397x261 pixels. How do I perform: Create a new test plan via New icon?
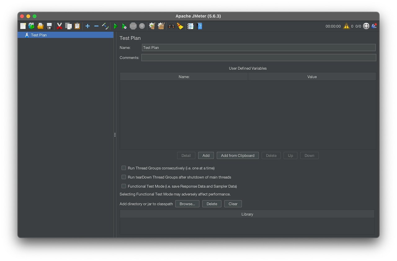point(23,26)
